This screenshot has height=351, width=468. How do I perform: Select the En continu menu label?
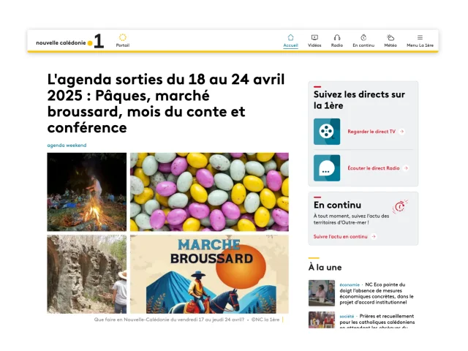coord(363,45)
